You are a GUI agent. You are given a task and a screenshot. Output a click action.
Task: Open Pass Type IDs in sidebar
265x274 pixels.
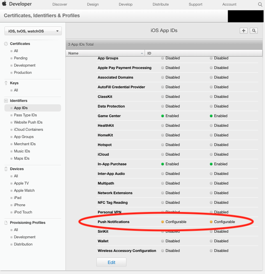25,115
